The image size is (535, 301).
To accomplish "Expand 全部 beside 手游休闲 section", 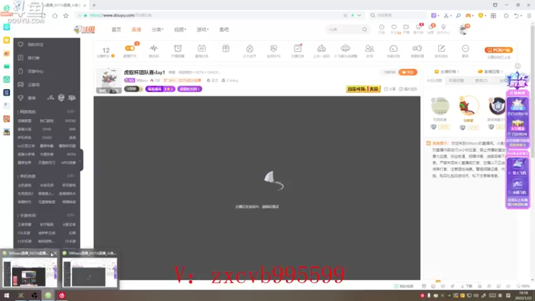I will 71,215.
